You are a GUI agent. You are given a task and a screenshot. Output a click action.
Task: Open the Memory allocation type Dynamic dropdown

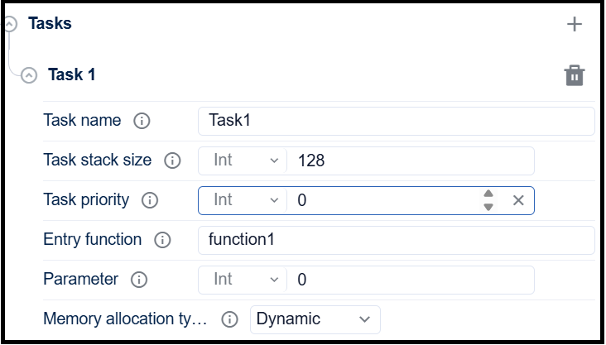[x=315, y=319]
